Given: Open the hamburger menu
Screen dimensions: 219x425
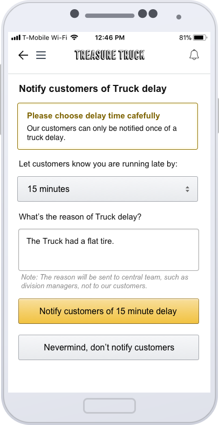Looking at the screenshot, I should [41, 55].
